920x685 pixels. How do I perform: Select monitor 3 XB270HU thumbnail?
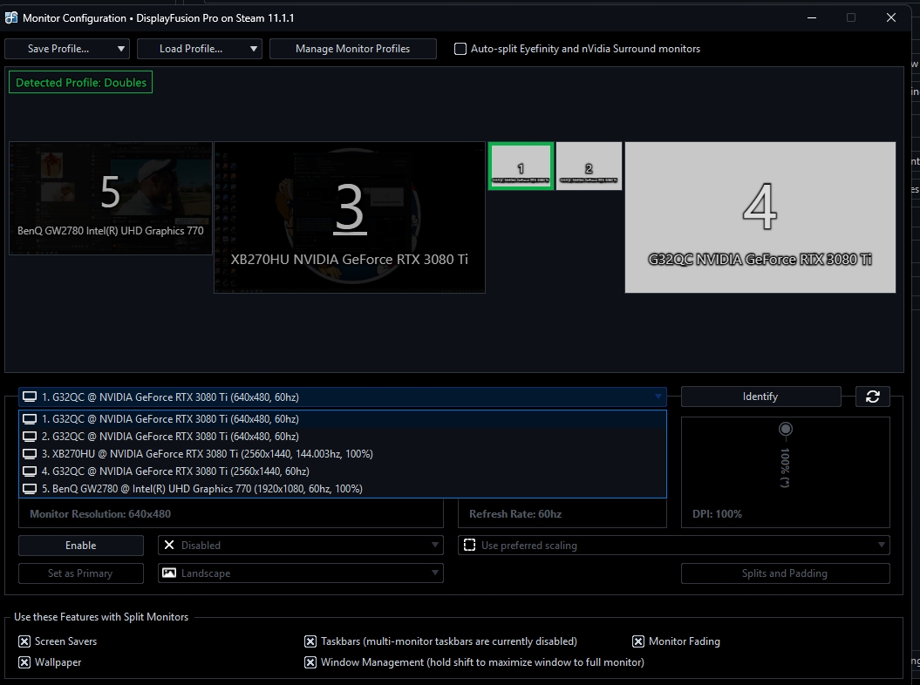point(350,218)
